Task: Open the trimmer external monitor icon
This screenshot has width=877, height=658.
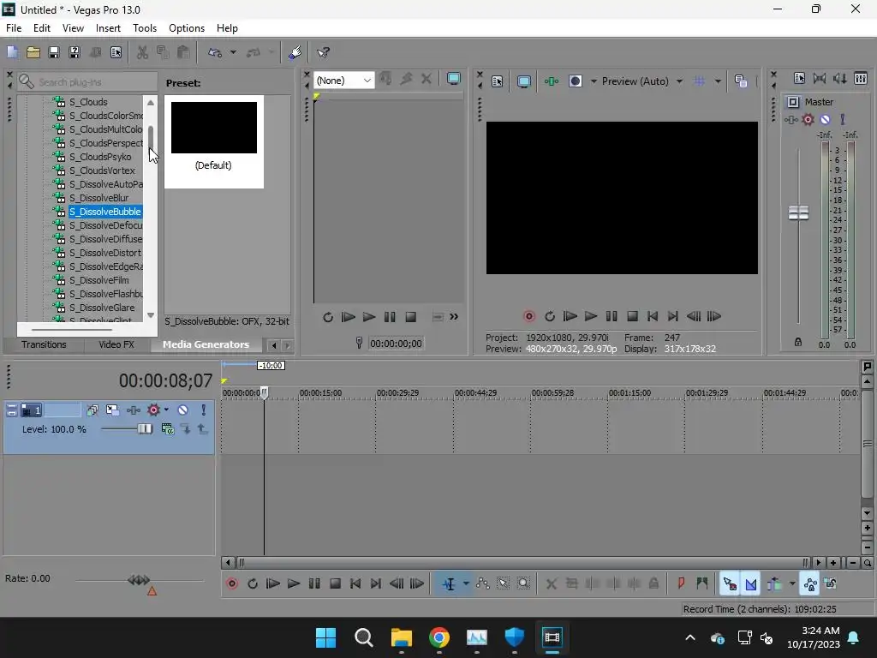Action: pyautogui.click(x=454, y=79)
